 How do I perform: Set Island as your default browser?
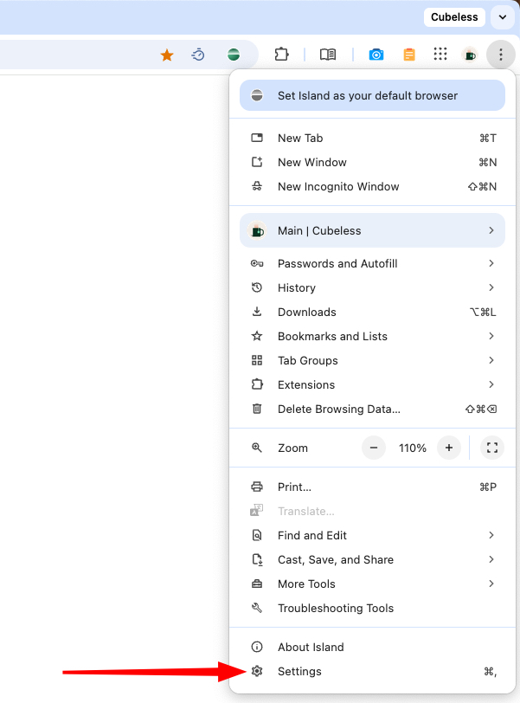point(372,95)
